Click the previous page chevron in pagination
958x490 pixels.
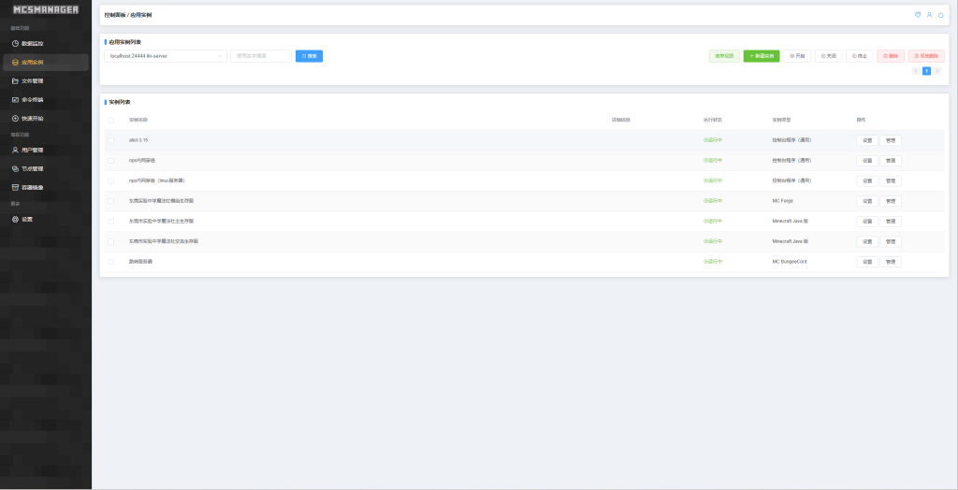click(x=916, y=71)
